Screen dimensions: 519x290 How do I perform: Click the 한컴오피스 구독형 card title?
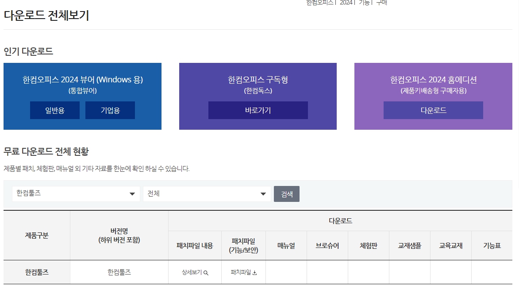tap(258, 80)
